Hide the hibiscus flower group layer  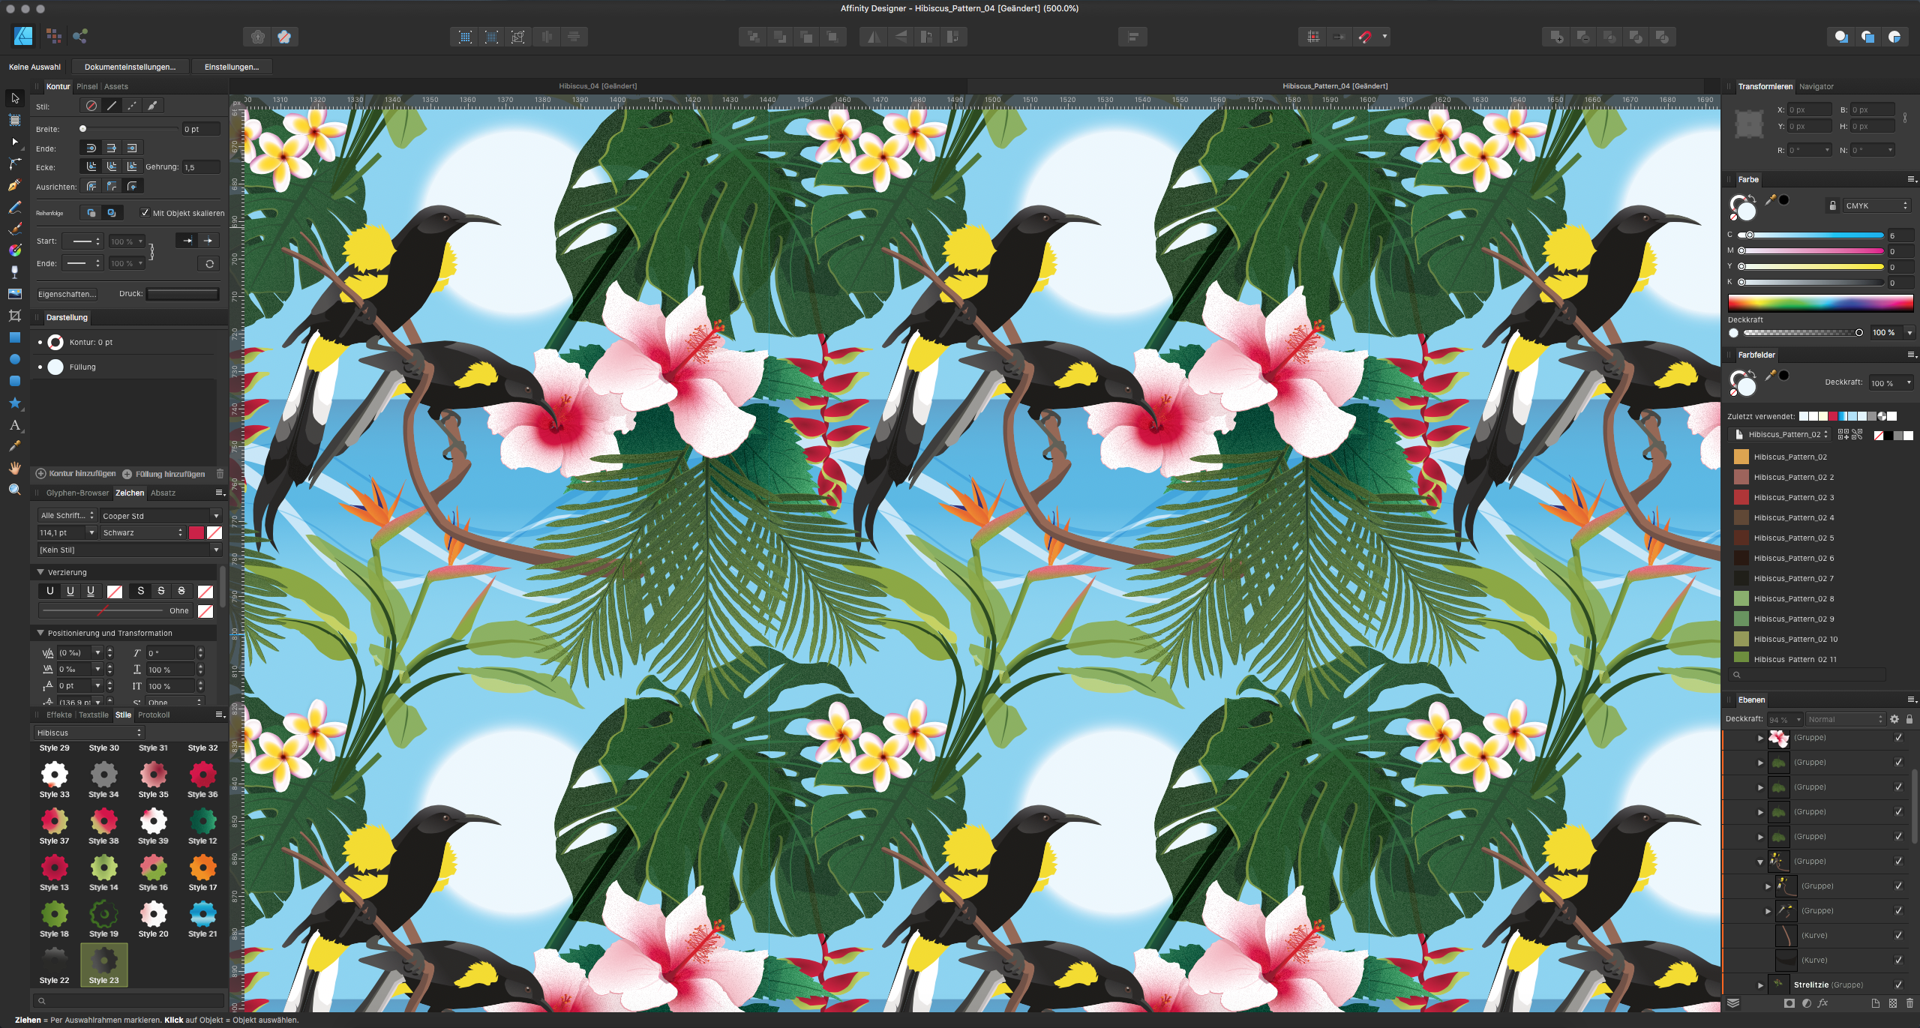coord(1898,737)
